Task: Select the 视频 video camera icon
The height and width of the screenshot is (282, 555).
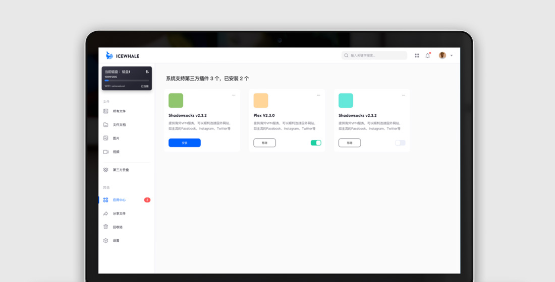Action: (105, 152)
